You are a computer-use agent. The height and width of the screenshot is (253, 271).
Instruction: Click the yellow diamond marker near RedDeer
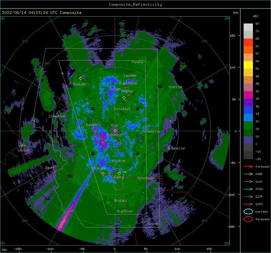pyautogui.click(x=124, y=98)
